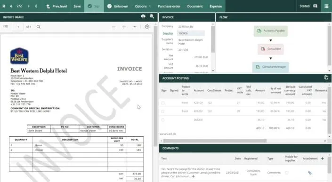Click the Net amount value 373.00 EUR

coord(201,57)
